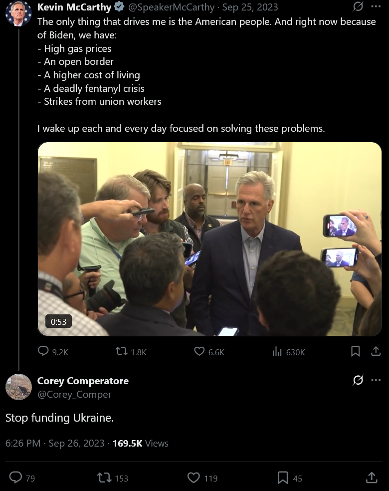Open @SpeakerMcCarthy handle link
The image size is (389, 491).
171,7
